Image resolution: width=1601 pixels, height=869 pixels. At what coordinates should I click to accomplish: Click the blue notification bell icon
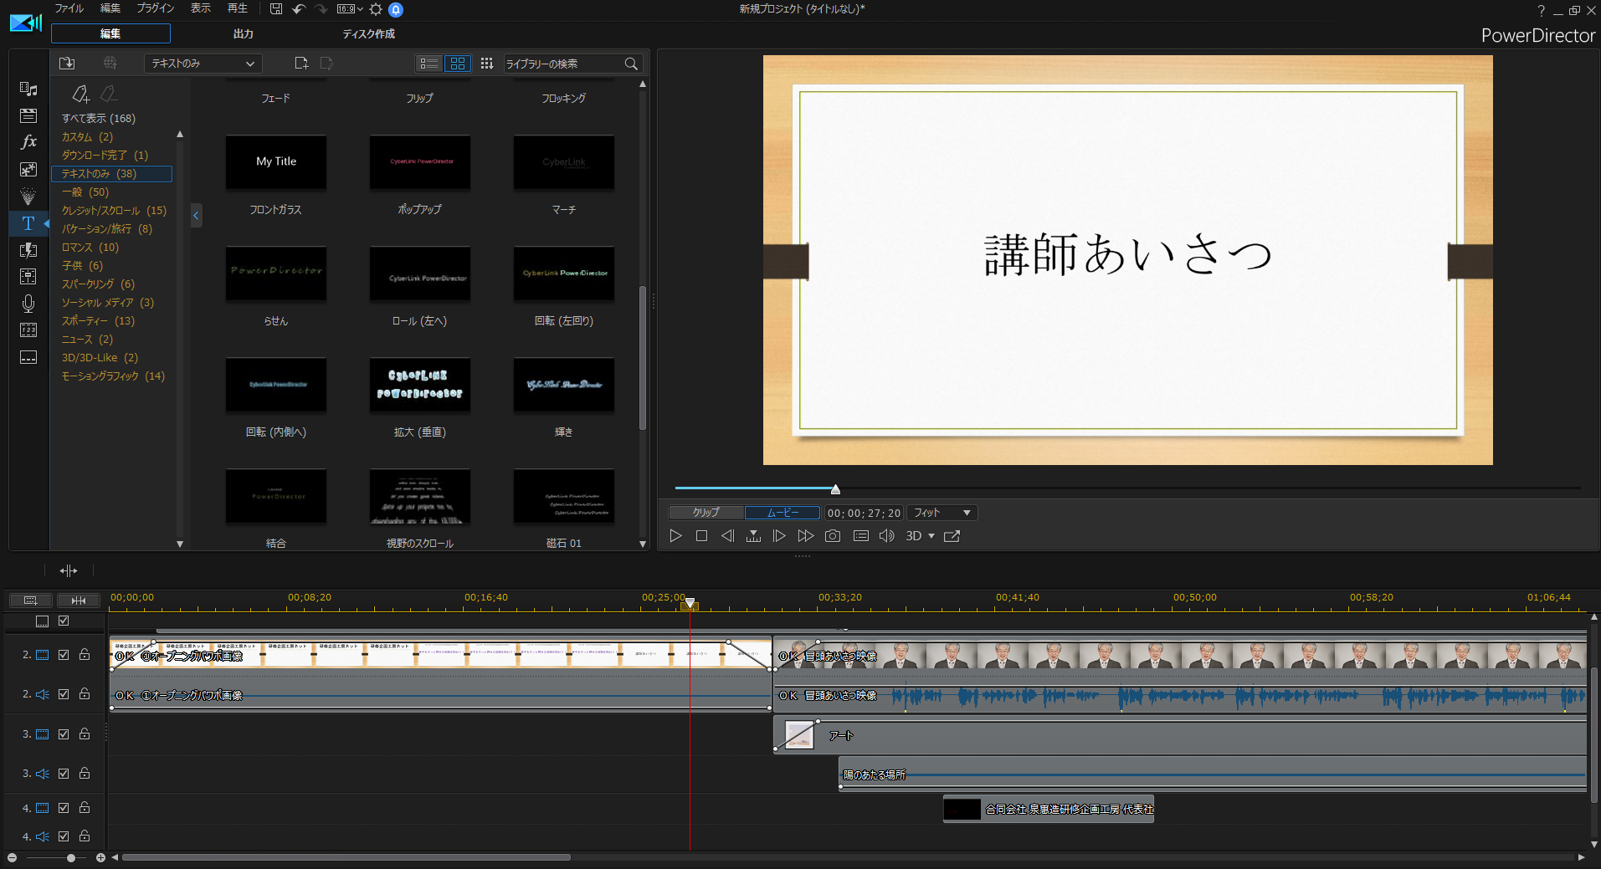click(397, 9)
